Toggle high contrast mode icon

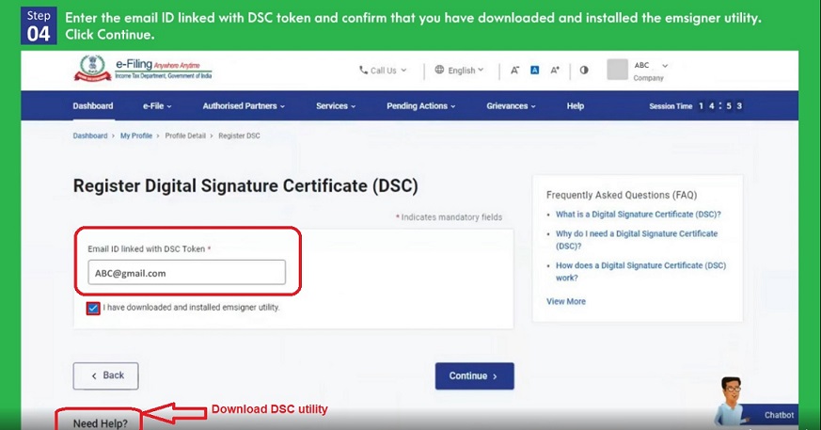click(x=583, y=71)
